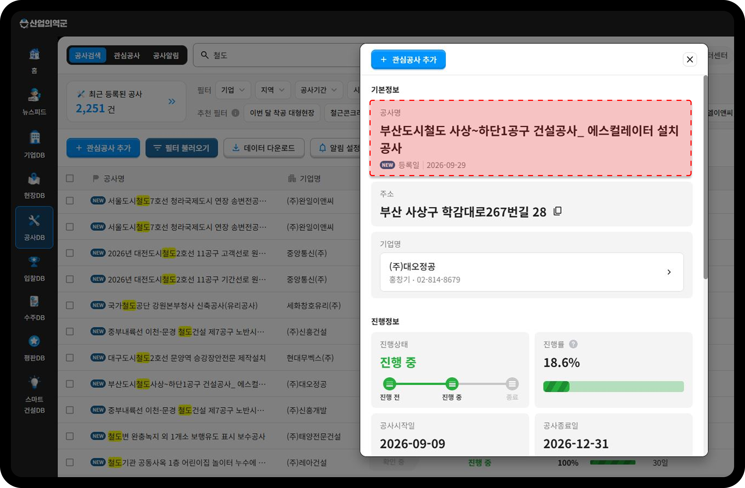Click the 산업의역군 logo
The image size is (745, 488).
pos(43,23)
